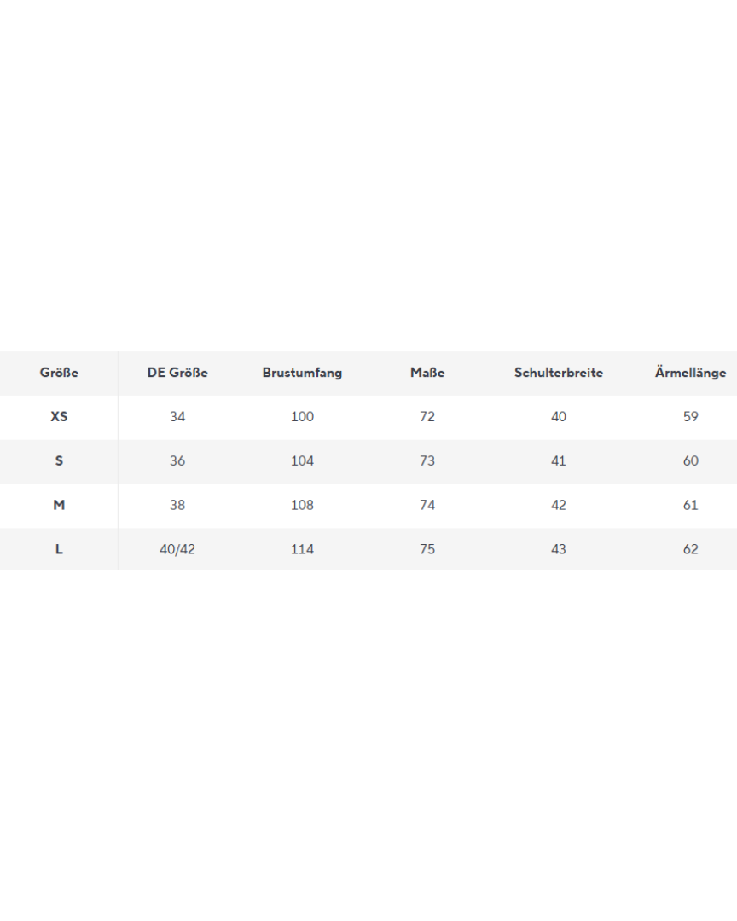
Task: Click the Maße column header
Action: click(x=427, y=373)
